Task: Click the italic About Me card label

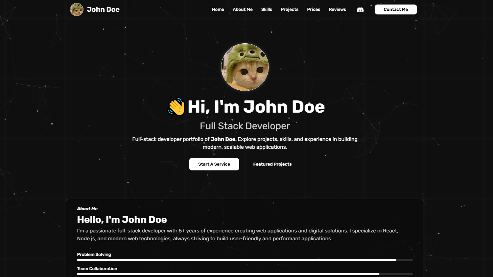Action: click(87, 209)
